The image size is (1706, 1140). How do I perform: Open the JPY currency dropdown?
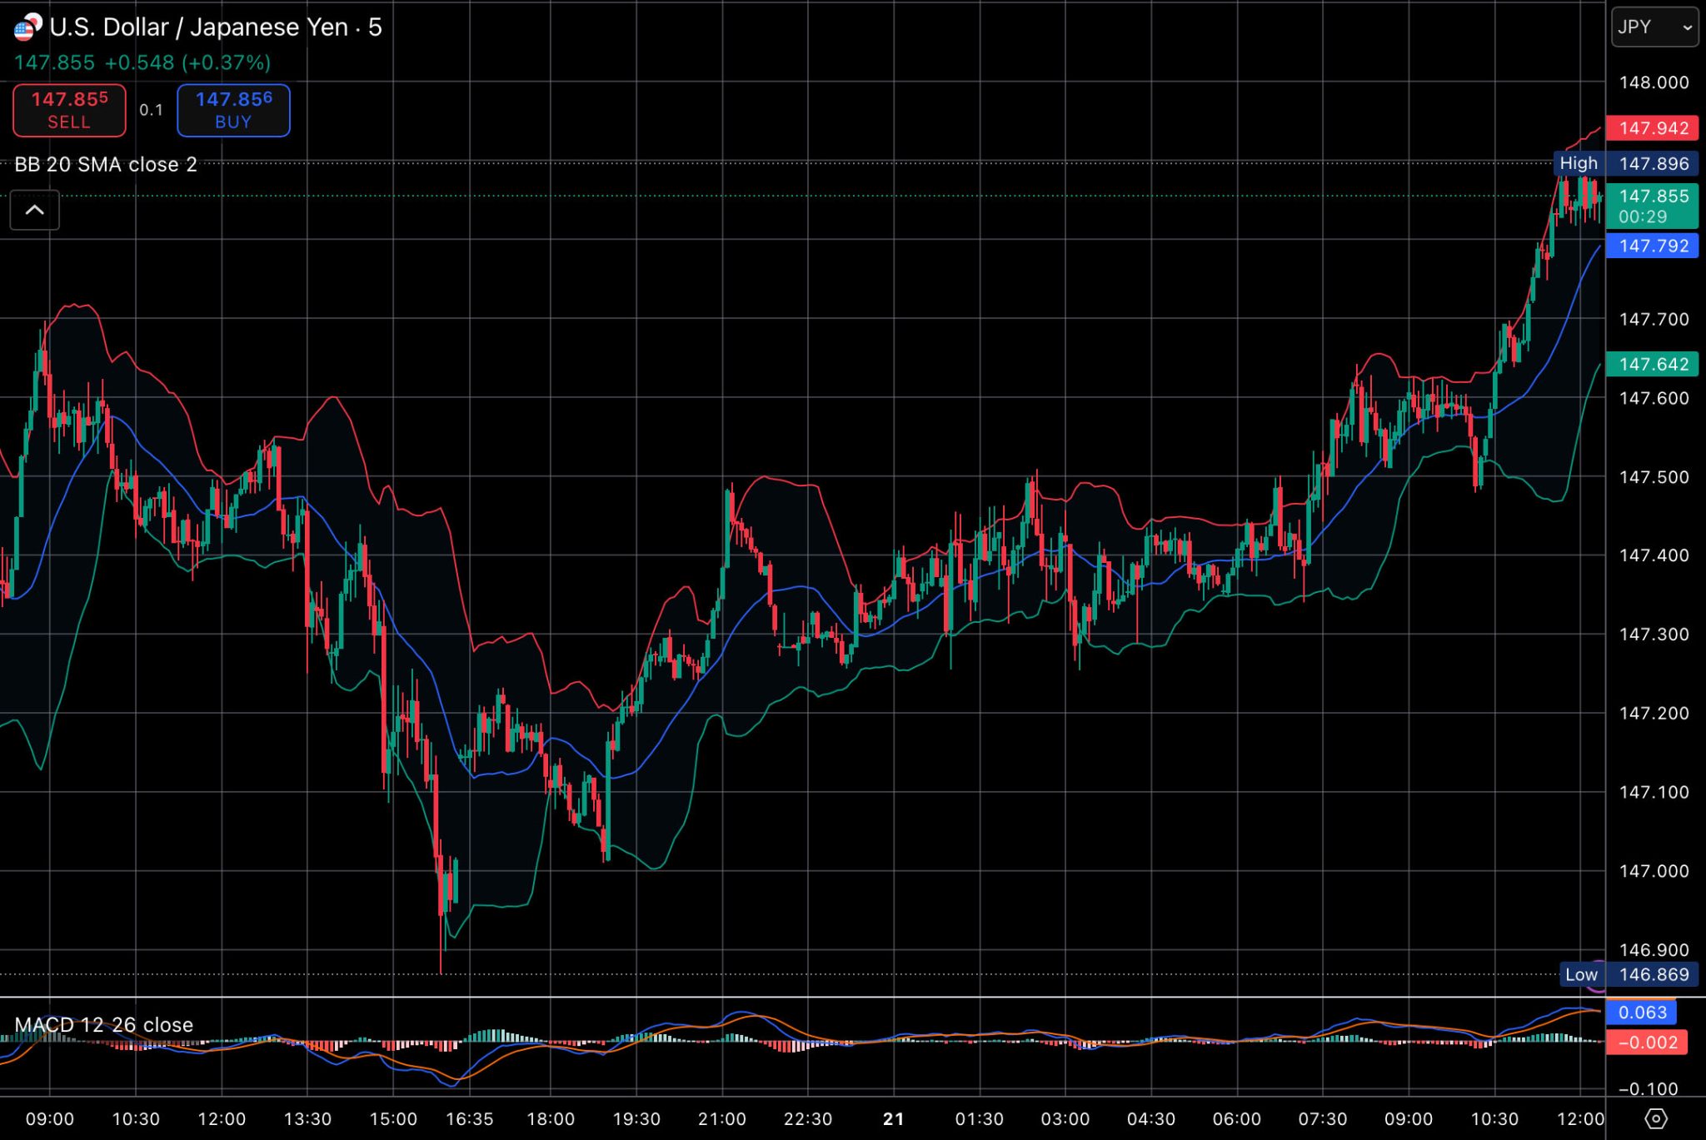[1654, 27]
